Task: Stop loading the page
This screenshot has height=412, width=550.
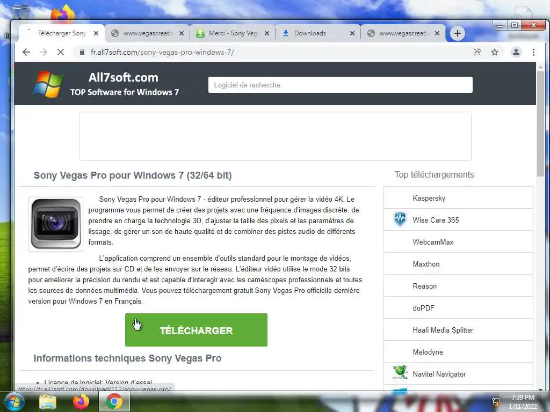Action: tap(61, 52)
